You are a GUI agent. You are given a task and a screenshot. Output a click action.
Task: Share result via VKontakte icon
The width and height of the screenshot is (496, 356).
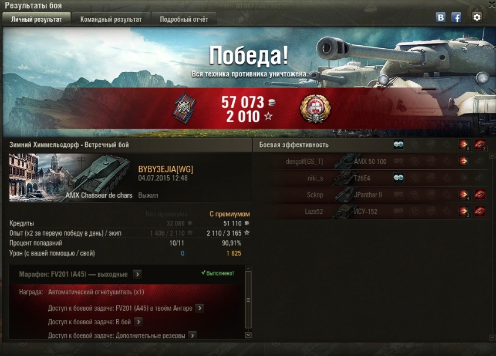[x=440, y=17]
